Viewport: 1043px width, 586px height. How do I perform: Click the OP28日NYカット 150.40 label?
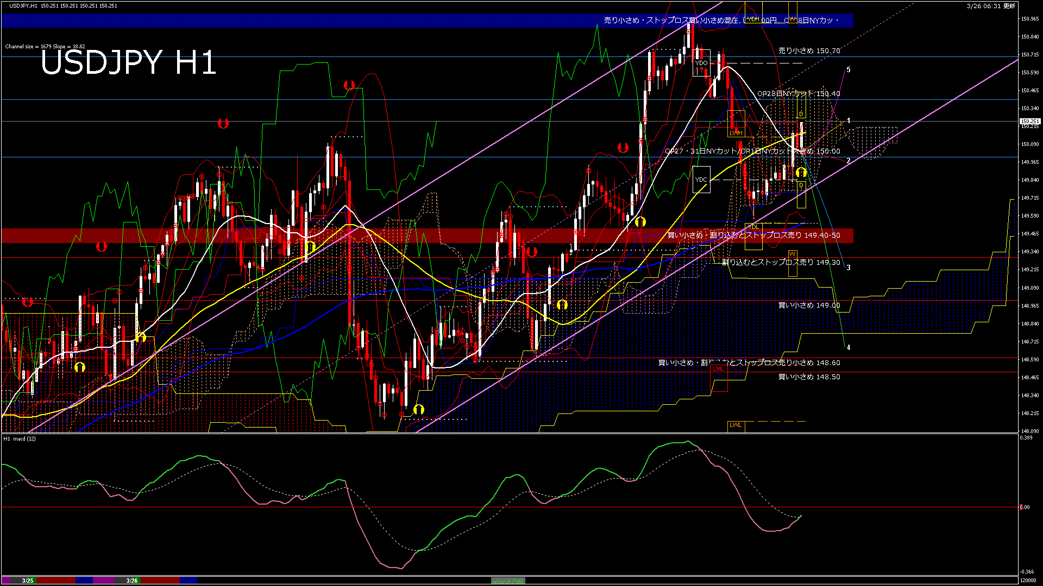[799, 94]
